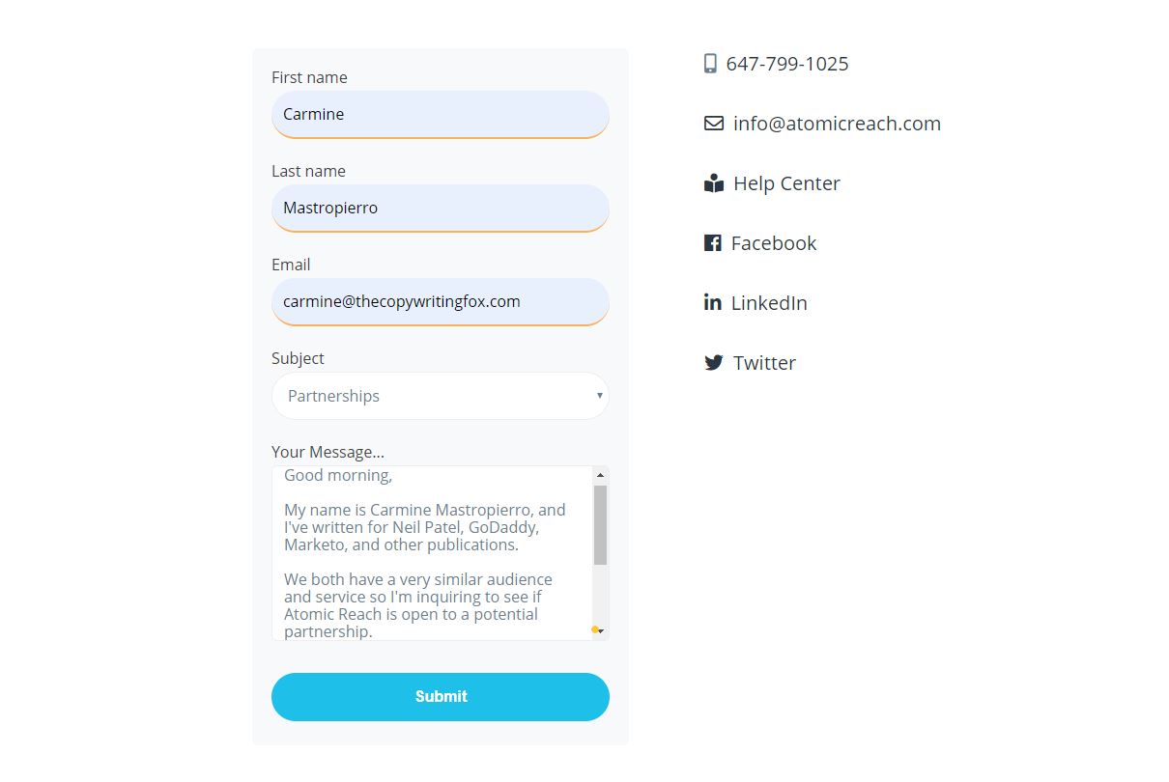Viewport: 1169px width, 782px height.
Task: Focus the First name field containing Carmine
Action: (441, 115)
